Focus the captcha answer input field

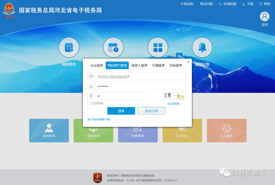pyautogui.click(x=121, y=96)
